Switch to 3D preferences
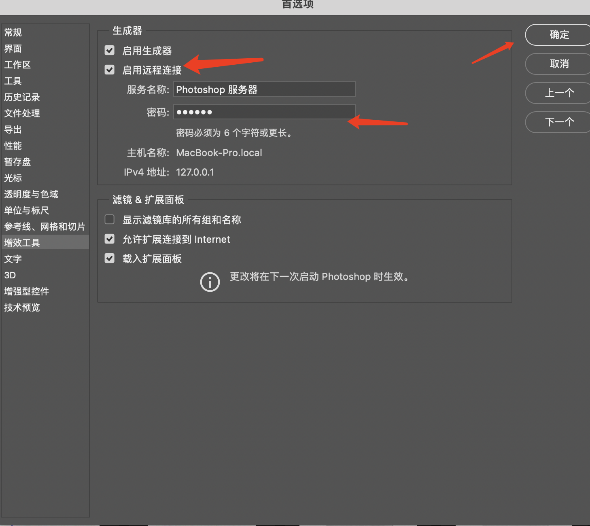The height and width of the screenshot is (526, 590). click(45, 275)
